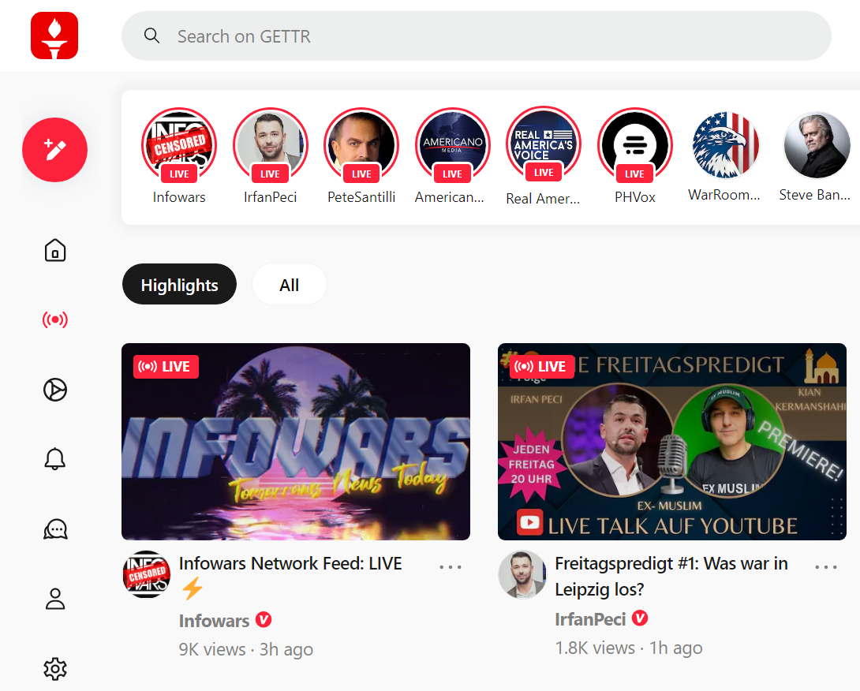The width and height of the screenshot is (860, 691).
Task: Open IrfanPeci channel name link
Action: coord(590,619)
